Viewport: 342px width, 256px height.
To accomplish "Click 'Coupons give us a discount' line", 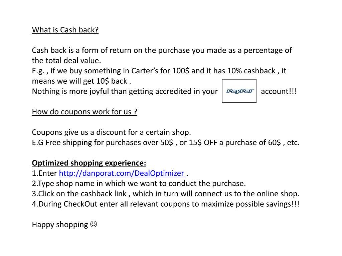I will pos(111,132).
